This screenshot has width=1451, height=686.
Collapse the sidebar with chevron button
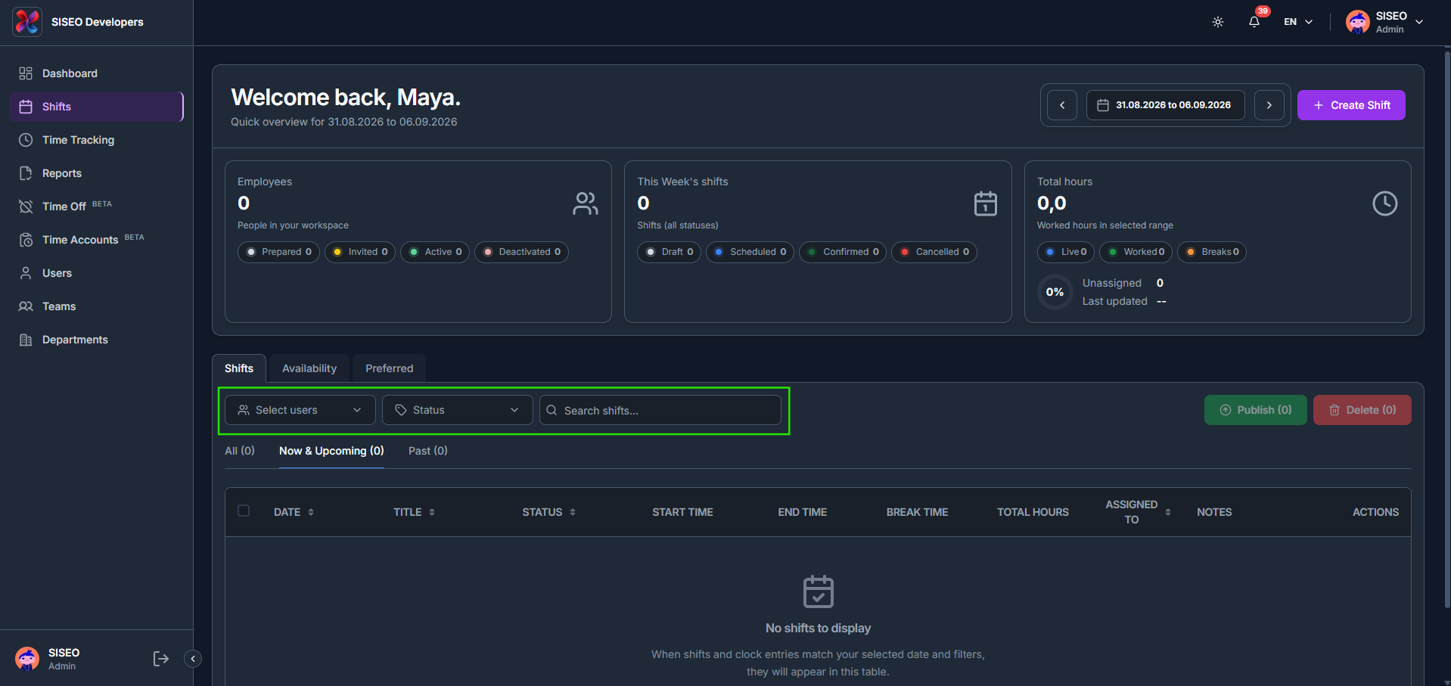pos(193,659)
